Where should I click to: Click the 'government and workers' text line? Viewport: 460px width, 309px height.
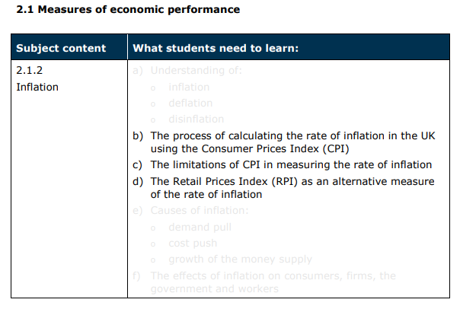tap(215, 288)
